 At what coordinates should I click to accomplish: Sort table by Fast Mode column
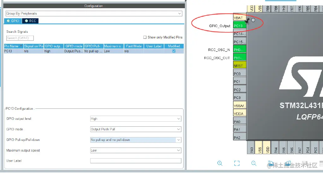tap(134, 46)
